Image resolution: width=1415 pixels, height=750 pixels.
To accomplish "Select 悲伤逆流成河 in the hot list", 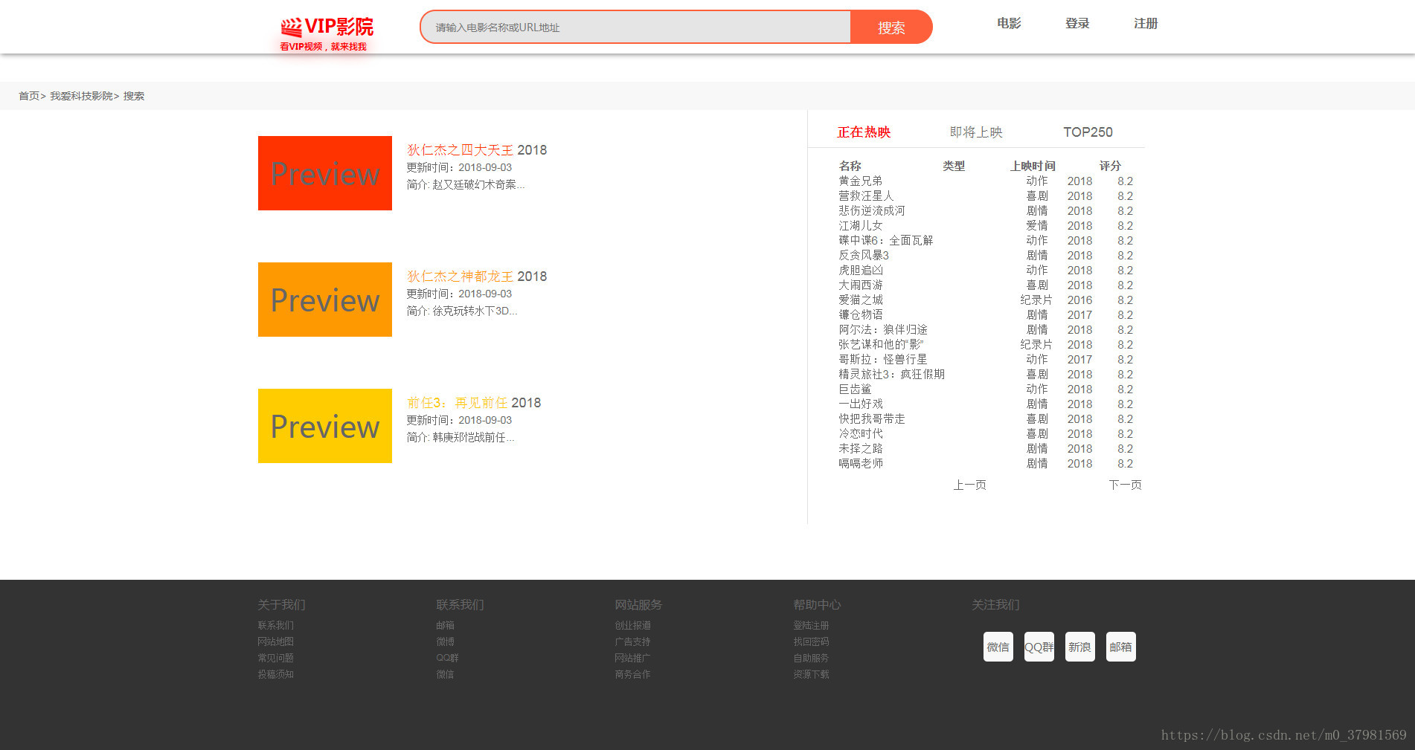I will [x=872, y=210].
